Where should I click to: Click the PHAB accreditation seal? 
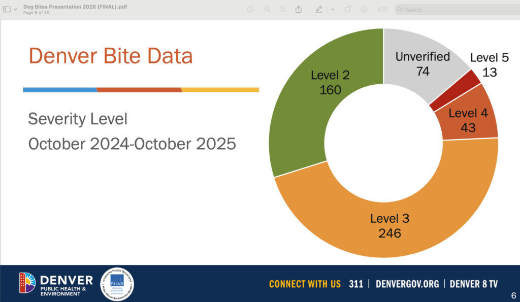117,284
